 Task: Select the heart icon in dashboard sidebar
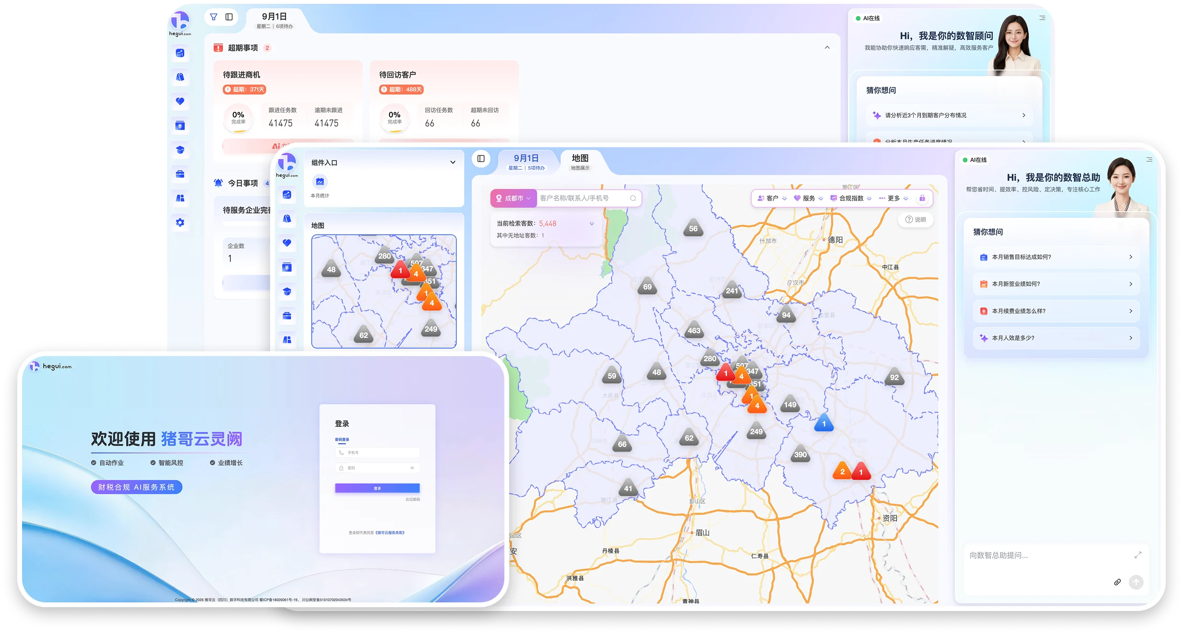180,101
